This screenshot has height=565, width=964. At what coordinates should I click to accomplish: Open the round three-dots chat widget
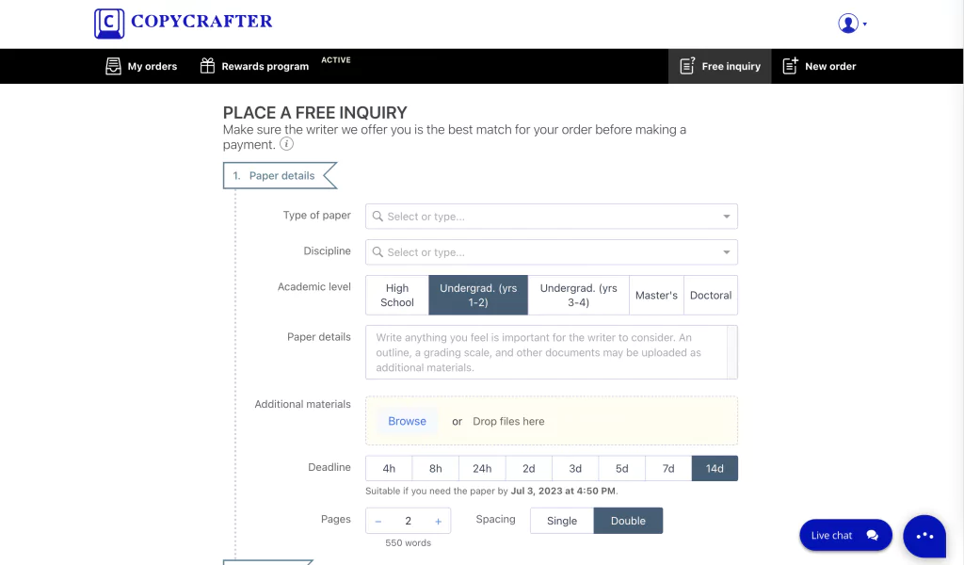click(924, 536)
